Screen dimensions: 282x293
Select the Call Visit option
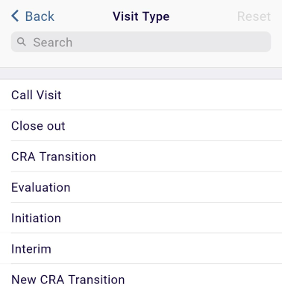pos(141,95)
